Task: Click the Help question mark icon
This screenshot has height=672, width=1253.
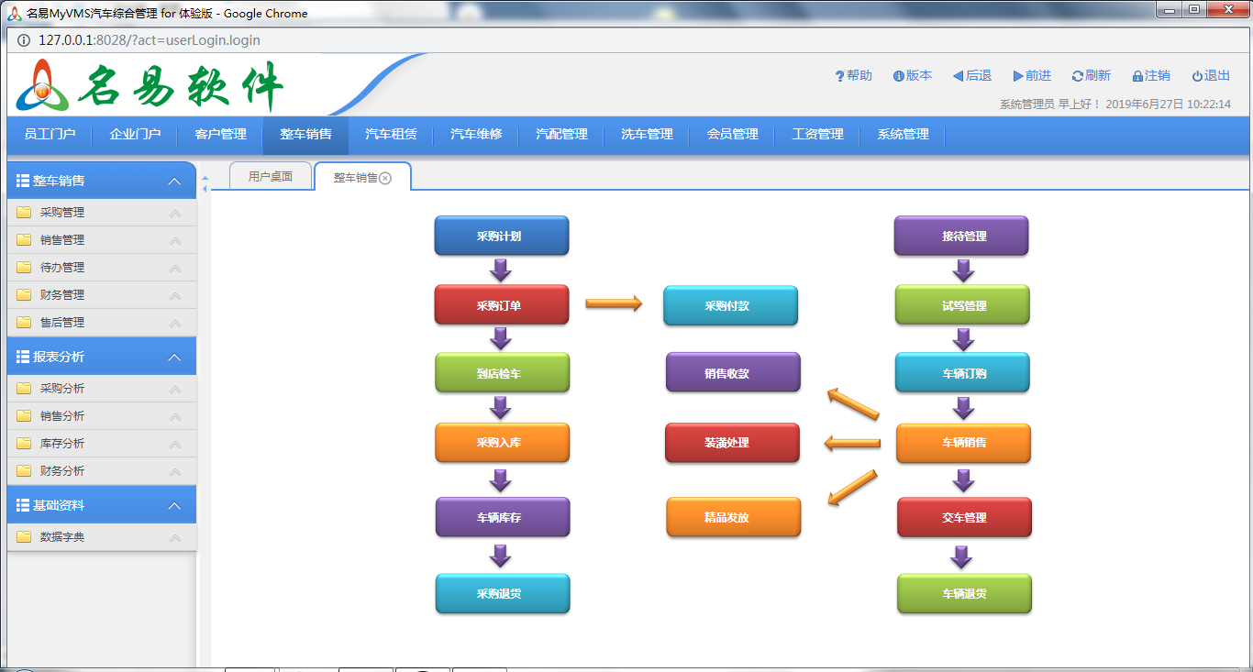Action: (x=838, y=76)
